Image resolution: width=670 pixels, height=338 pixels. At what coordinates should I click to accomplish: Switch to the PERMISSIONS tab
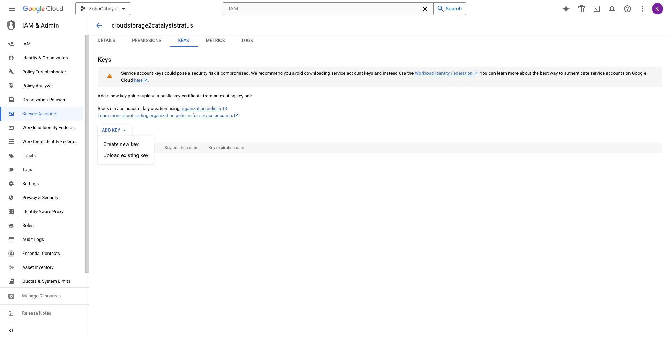pos(147,41)
